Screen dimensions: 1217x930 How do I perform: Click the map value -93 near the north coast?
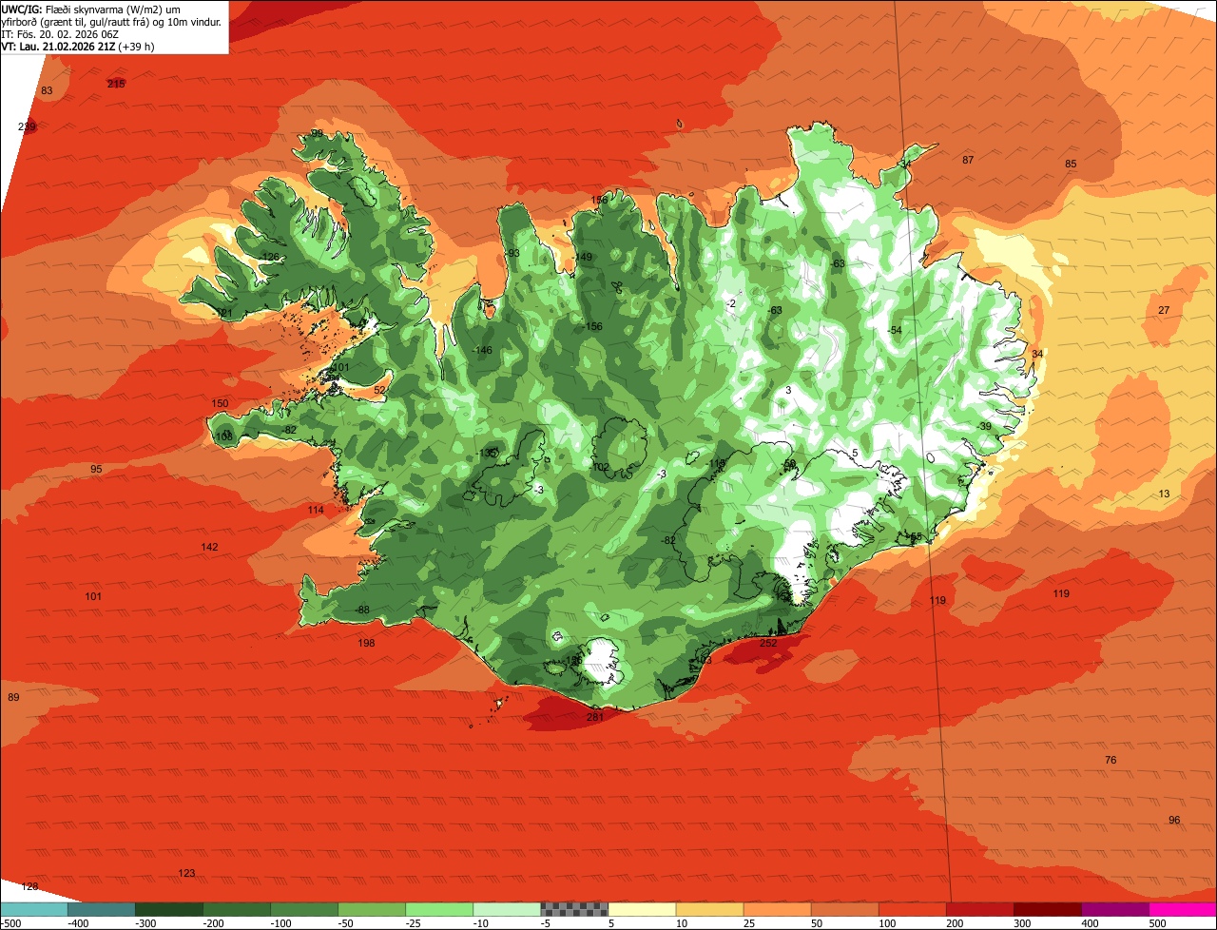click(512, 253)
